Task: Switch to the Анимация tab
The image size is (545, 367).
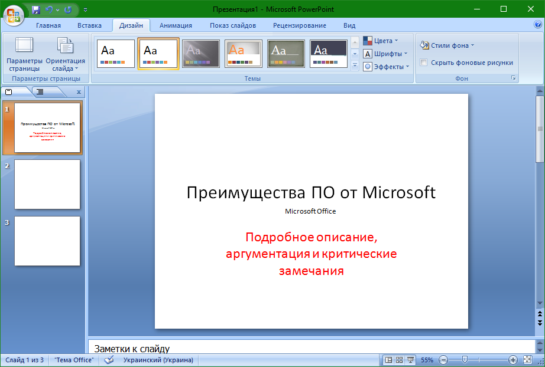Action: click(x=176, y=25)
